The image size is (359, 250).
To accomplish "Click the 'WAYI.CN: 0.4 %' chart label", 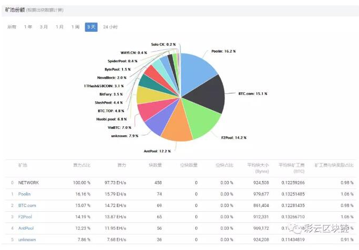I will (134, 53).
